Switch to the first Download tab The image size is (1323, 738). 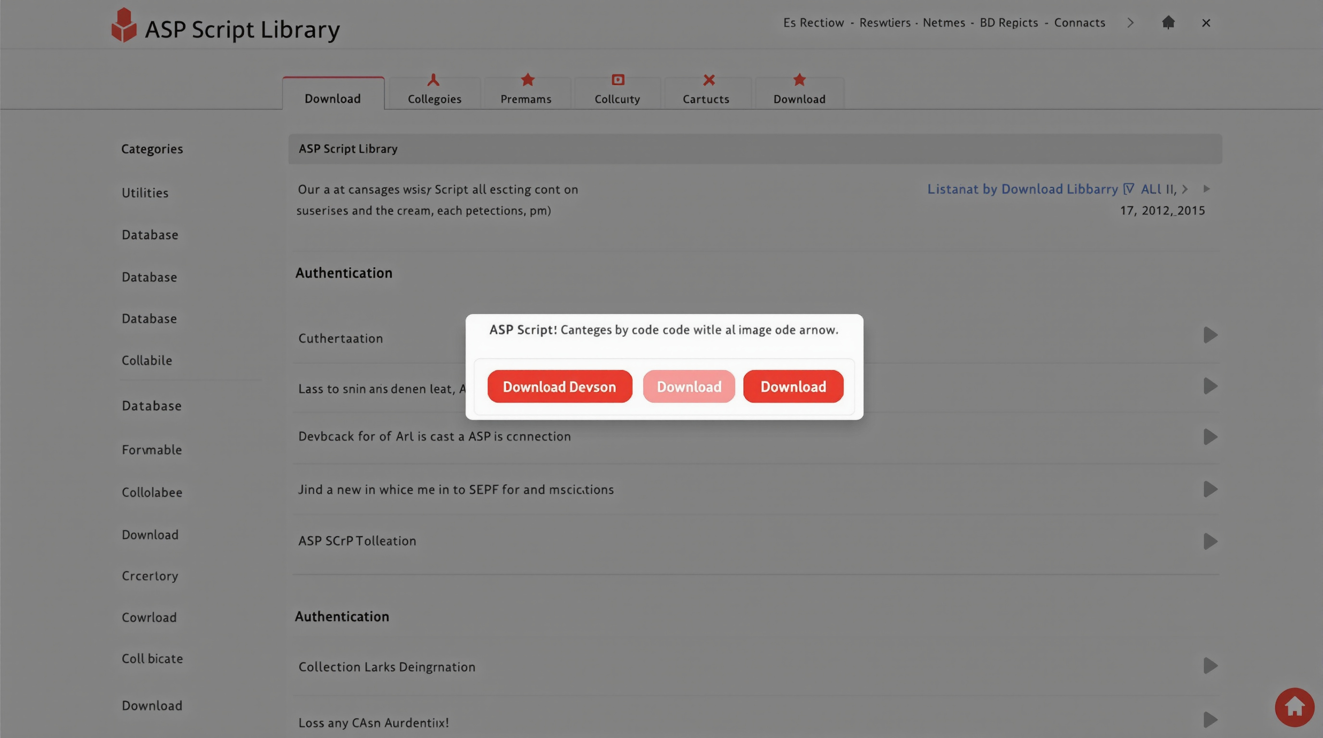point(333,98)
